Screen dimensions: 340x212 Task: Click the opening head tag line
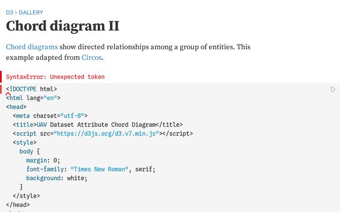pos(16,107)
